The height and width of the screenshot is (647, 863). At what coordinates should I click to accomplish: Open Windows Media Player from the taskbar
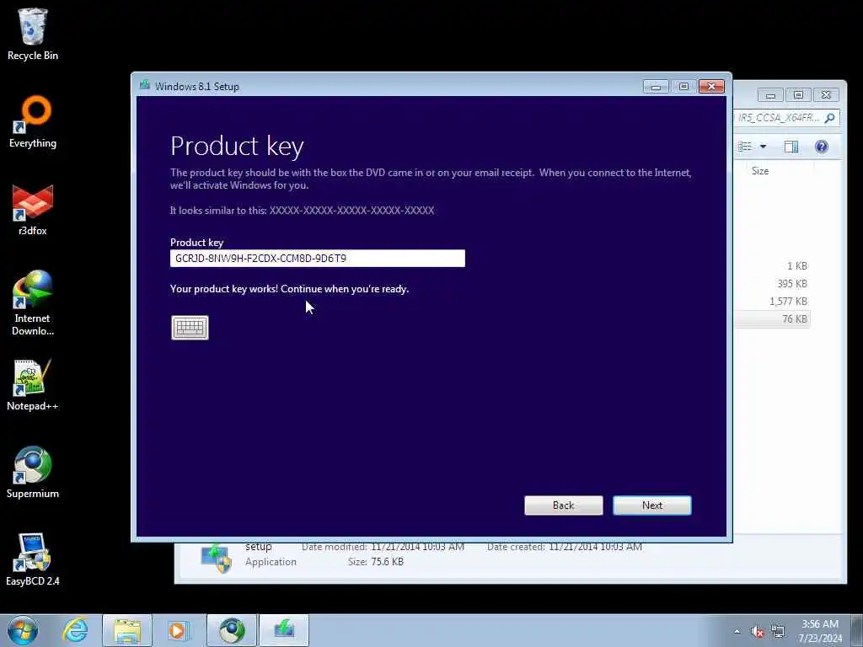[x=178, y=630]
